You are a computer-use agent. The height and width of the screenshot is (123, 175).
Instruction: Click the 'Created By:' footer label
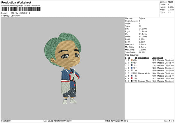[x=6, y=121]
